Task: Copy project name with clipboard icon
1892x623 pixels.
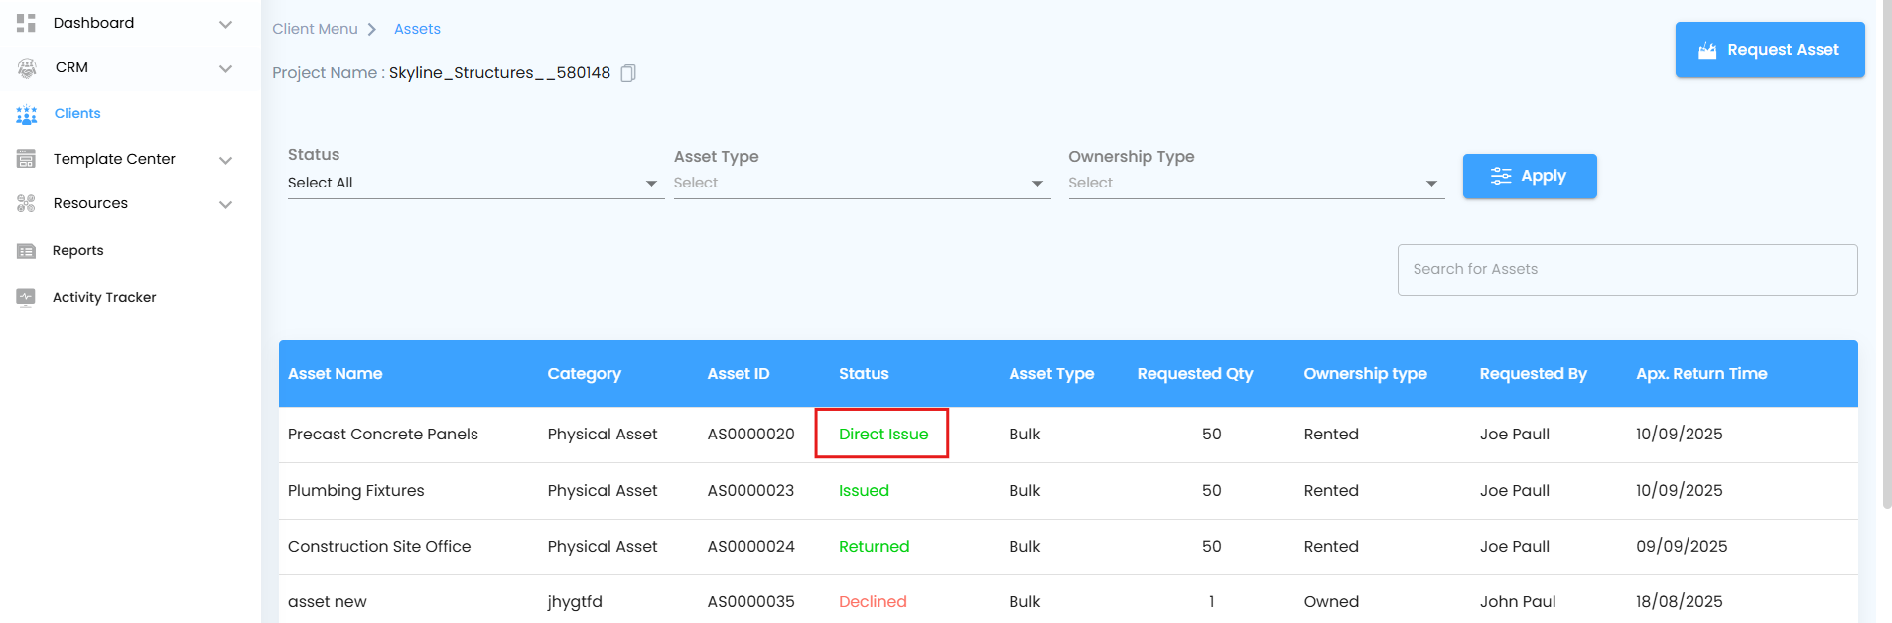Action: (x=628, y=73)
